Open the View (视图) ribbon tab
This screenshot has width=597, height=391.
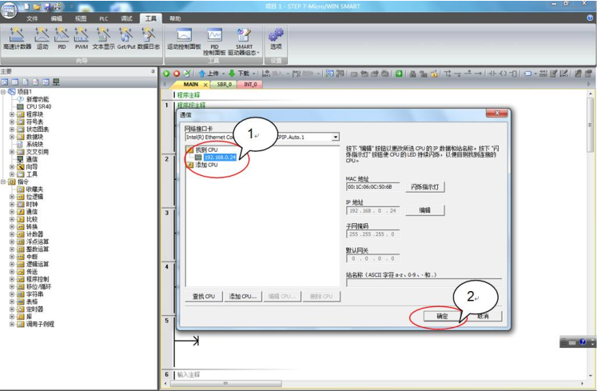(x=81, y=18)
